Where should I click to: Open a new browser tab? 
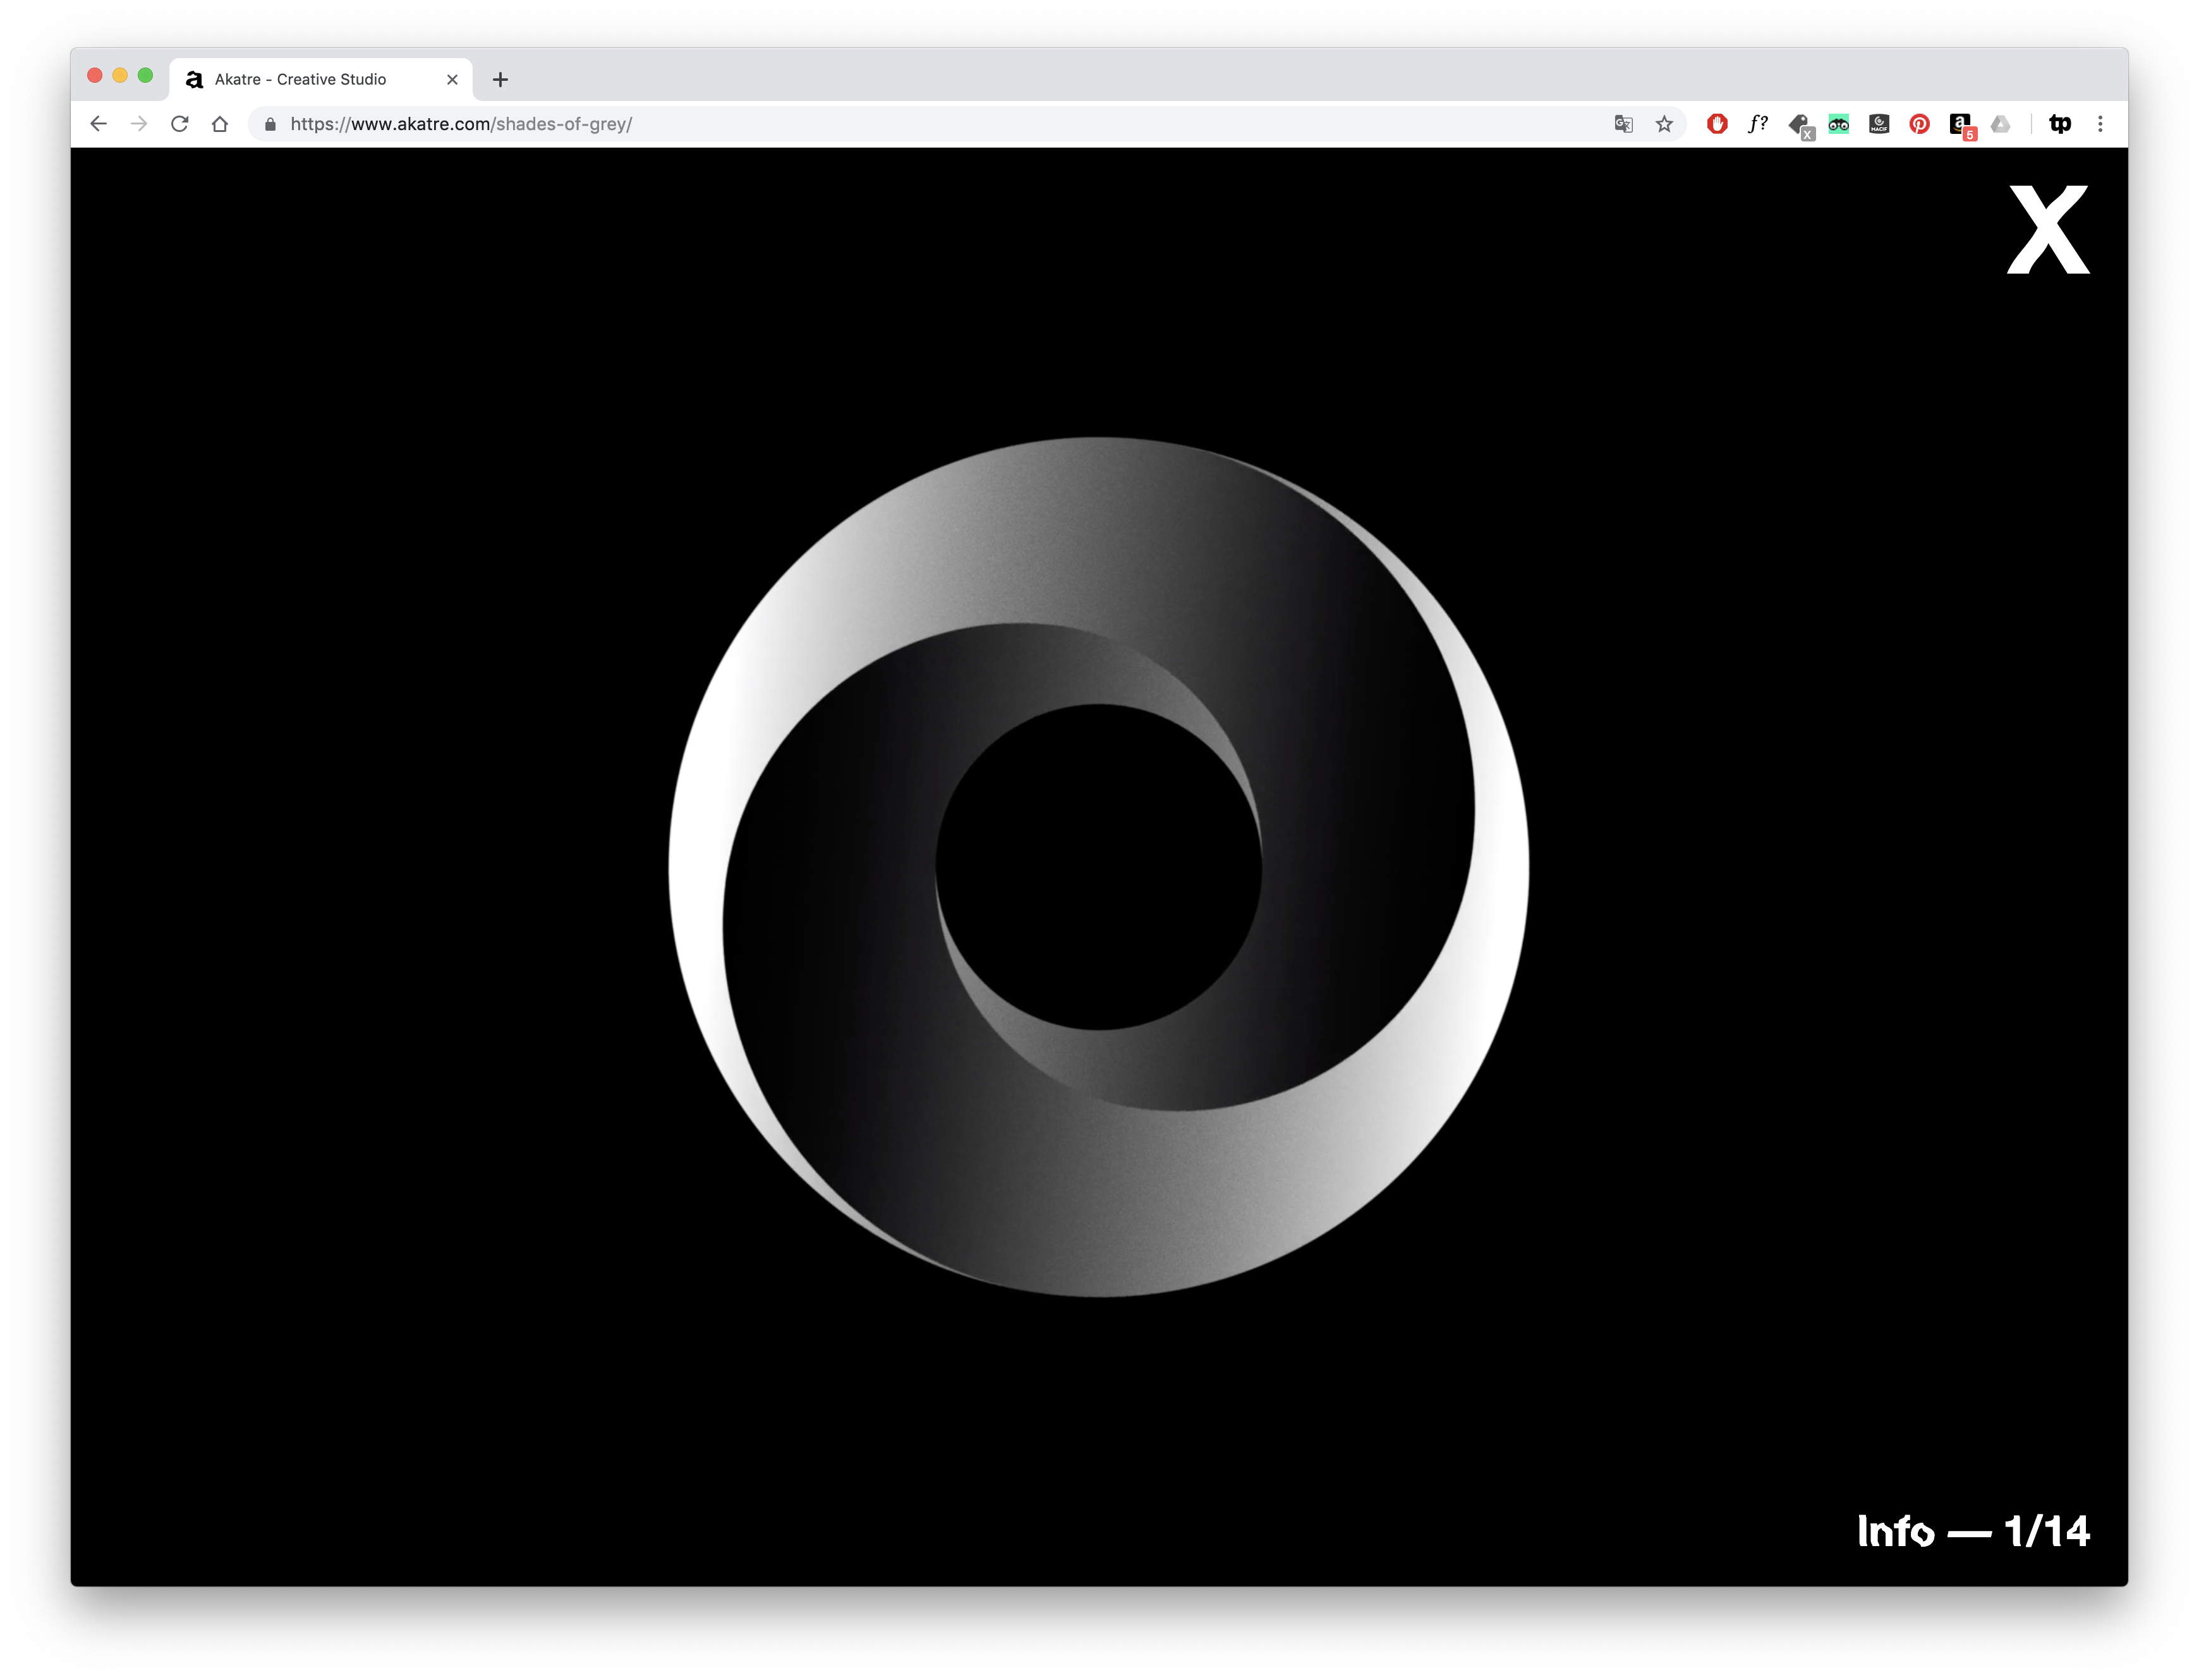tap(500, 79)
